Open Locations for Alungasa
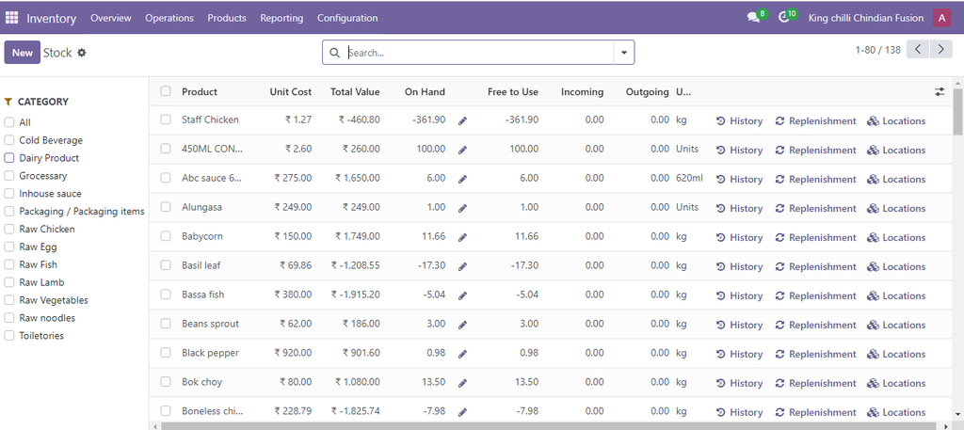 tap(896, 208)
